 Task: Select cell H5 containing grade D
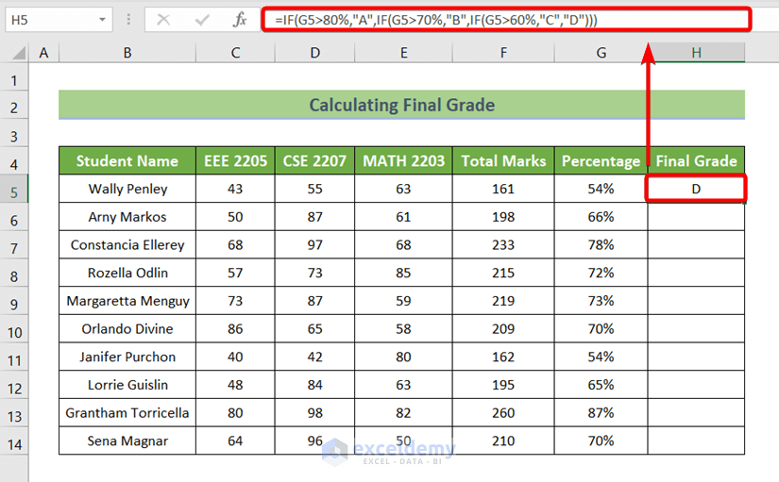(x=696, y=189)
